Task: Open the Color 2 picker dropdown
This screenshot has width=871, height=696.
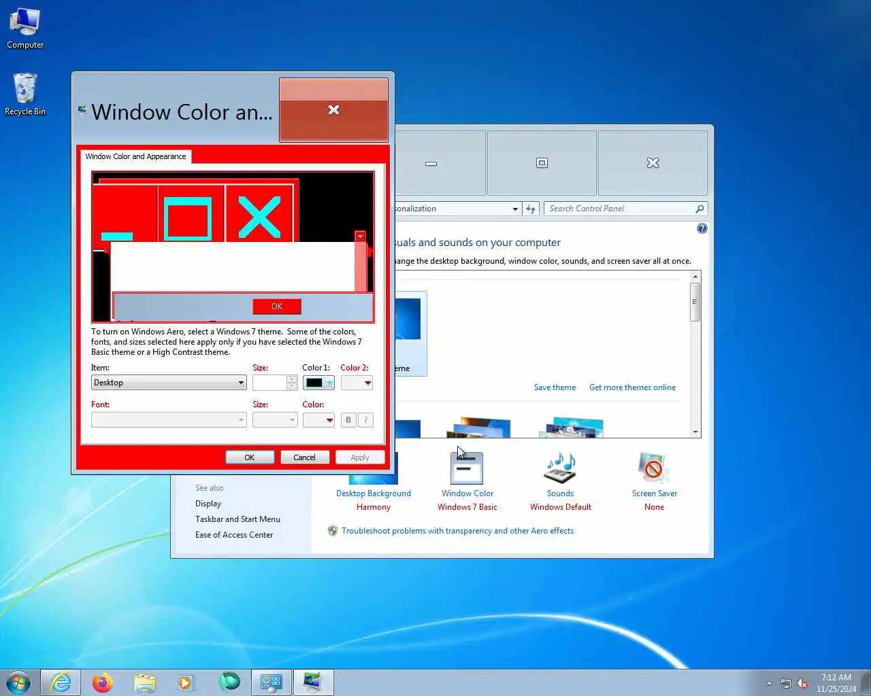Action: (357, 383)
